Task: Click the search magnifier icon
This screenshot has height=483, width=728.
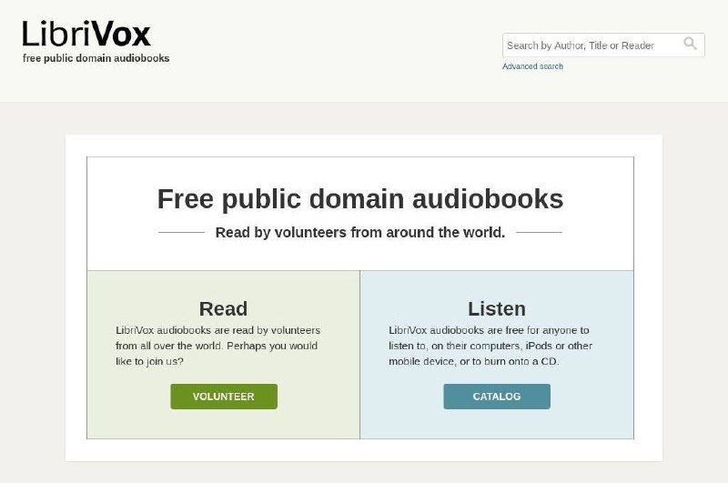Action: (x=690, y=44)
